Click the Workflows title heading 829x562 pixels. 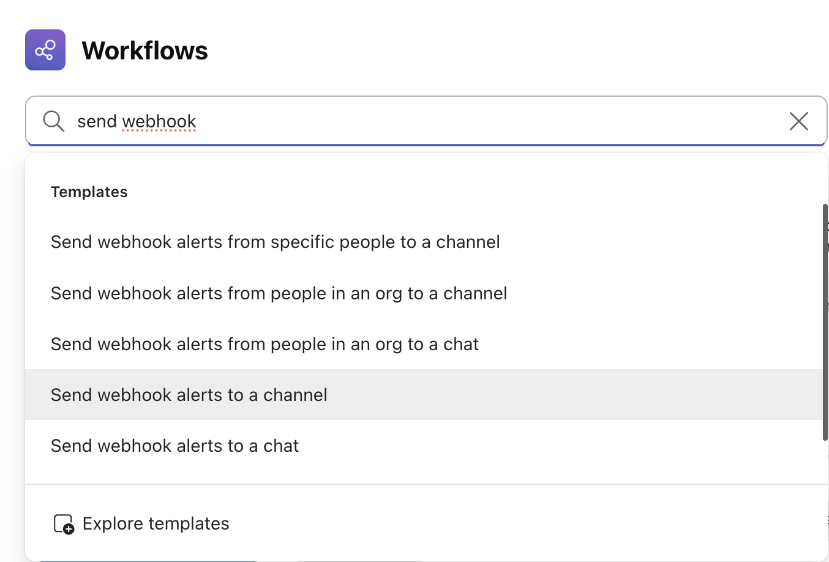[144, 51]
